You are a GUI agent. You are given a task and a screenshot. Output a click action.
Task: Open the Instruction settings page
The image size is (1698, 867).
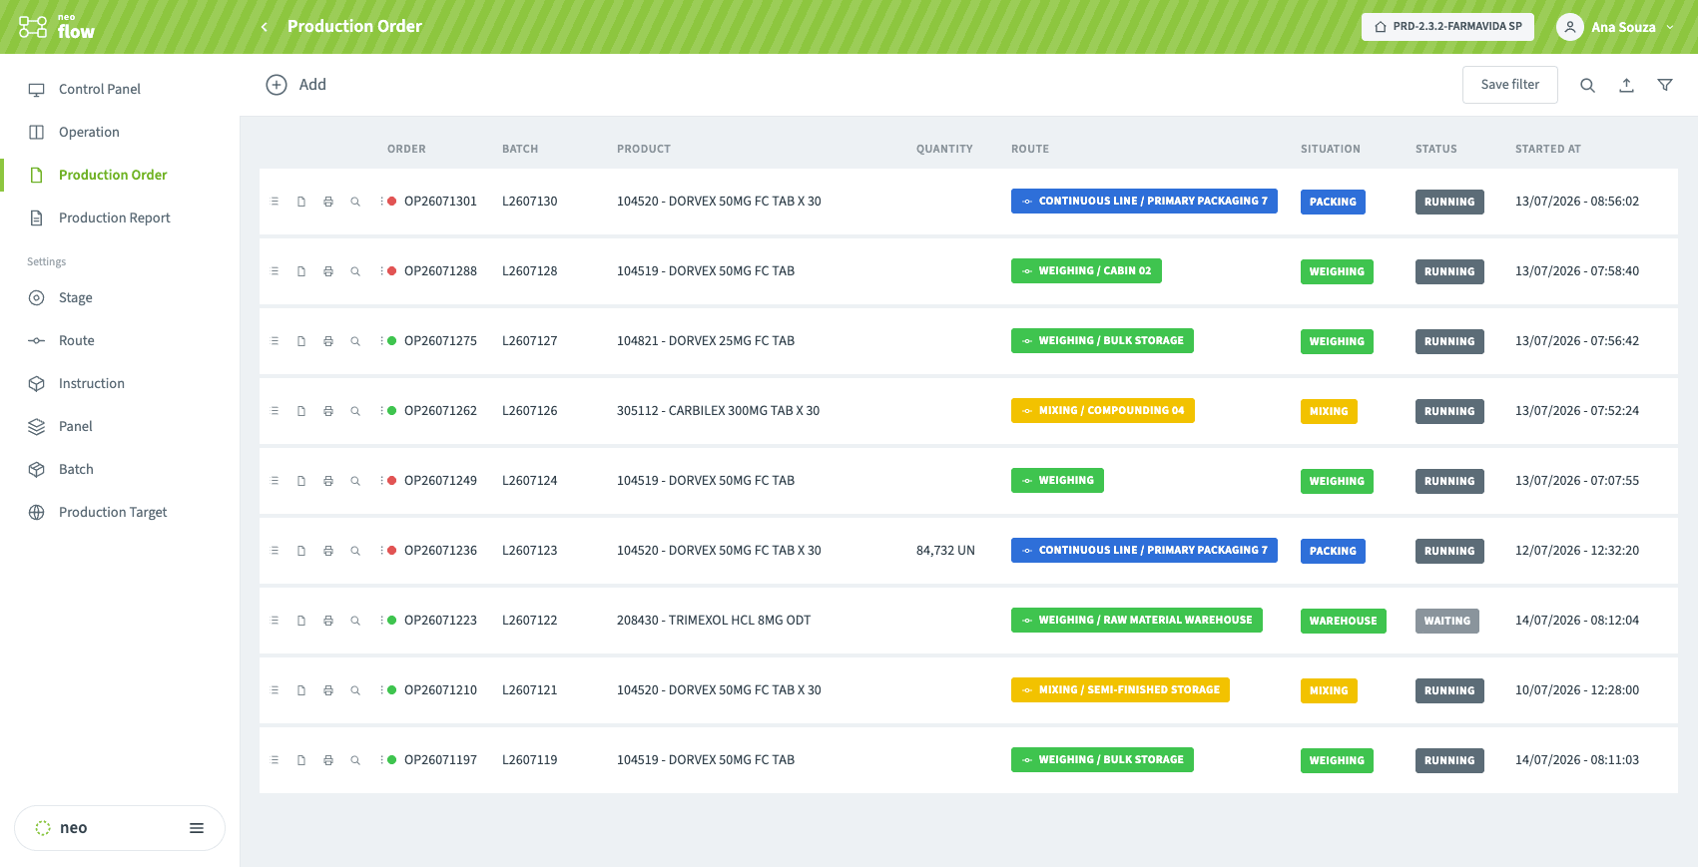coord(92,383)
